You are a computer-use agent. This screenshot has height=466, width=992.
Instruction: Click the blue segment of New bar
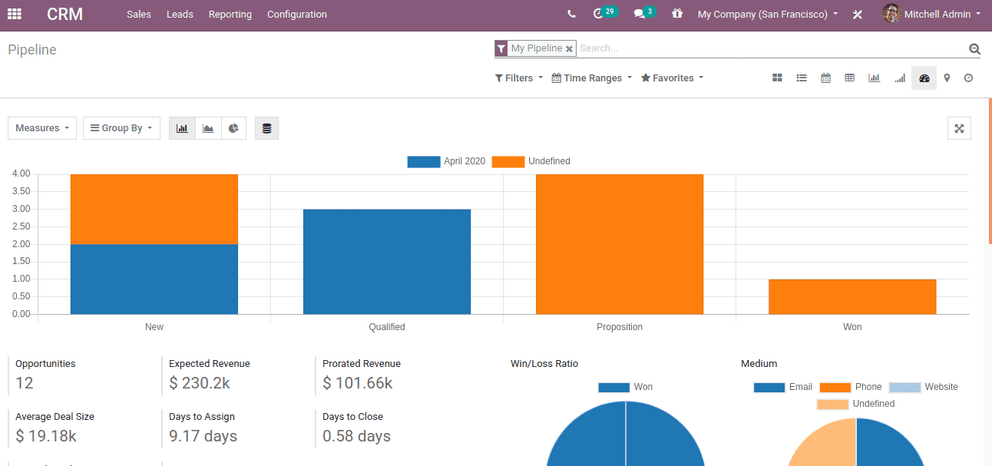[x=154, y=279]
